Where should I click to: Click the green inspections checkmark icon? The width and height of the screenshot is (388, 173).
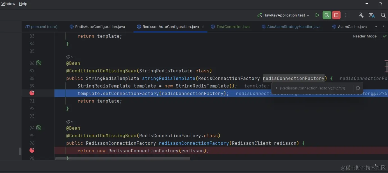click(385, 36)
